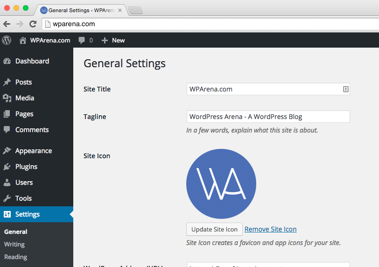Click the browser forward arrow
Screen dimensions: 379x267
point(20,24)
